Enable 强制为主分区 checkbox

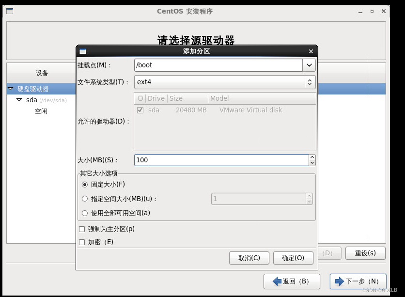click(82, 229)
